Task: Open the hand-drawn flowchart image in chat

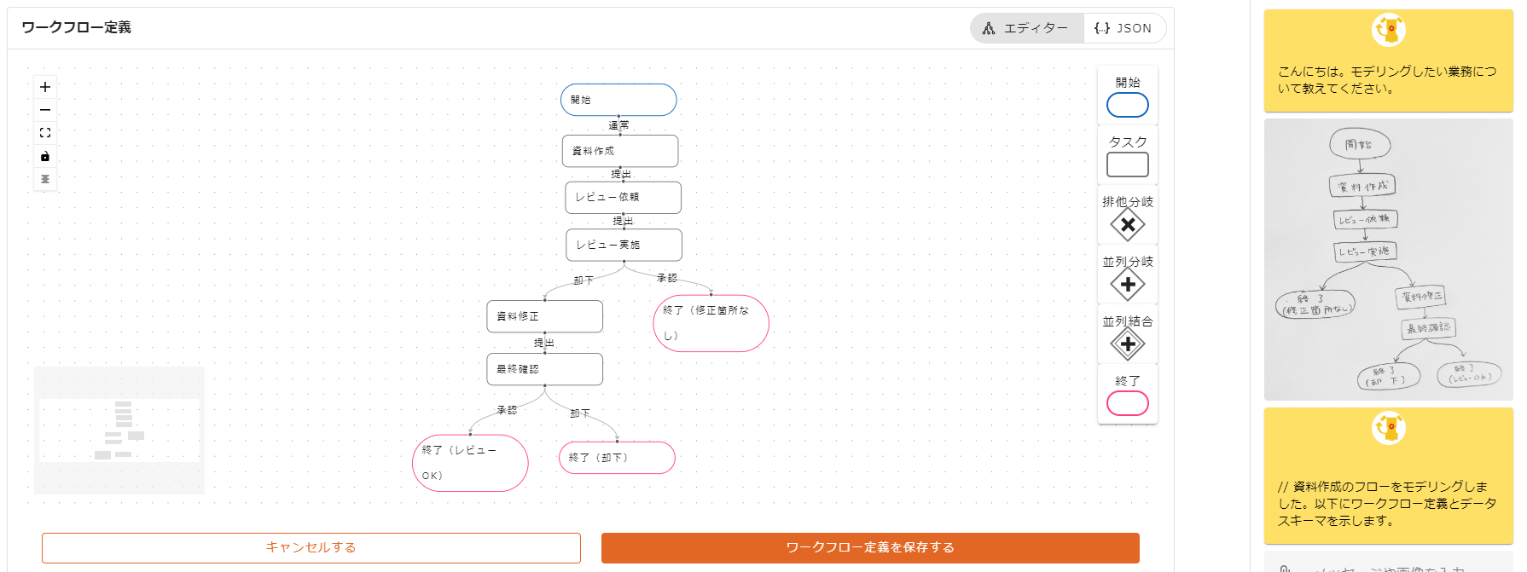Action: coord(1388,259)
